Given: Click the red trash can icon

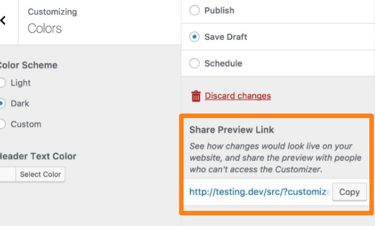Looking at the screenshot, I should 196,96.
